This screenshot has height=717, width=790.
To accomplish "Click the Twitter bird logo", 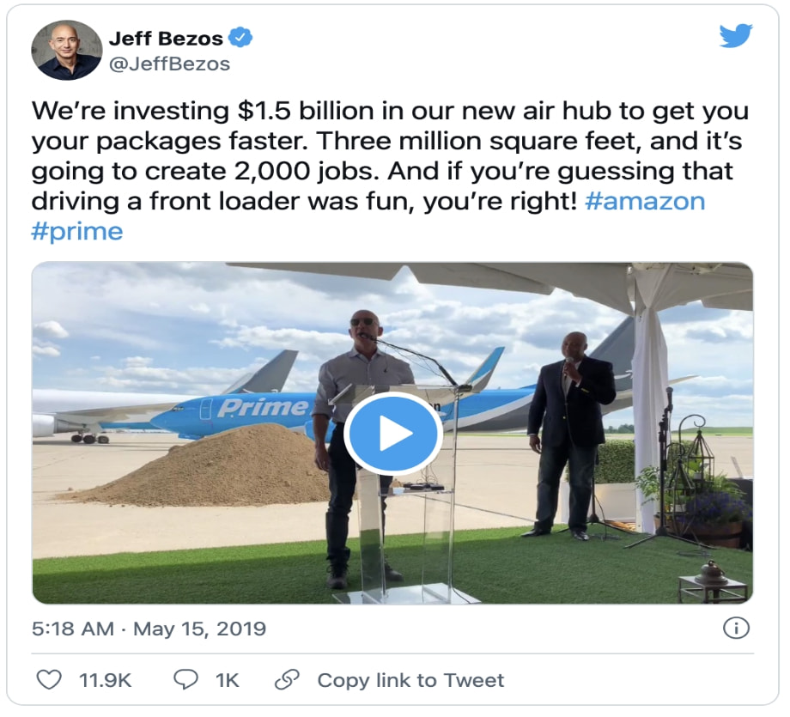I will pos(736,35).
